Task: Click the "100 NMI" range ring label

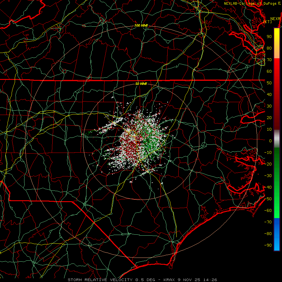Action: click(141, 26)
